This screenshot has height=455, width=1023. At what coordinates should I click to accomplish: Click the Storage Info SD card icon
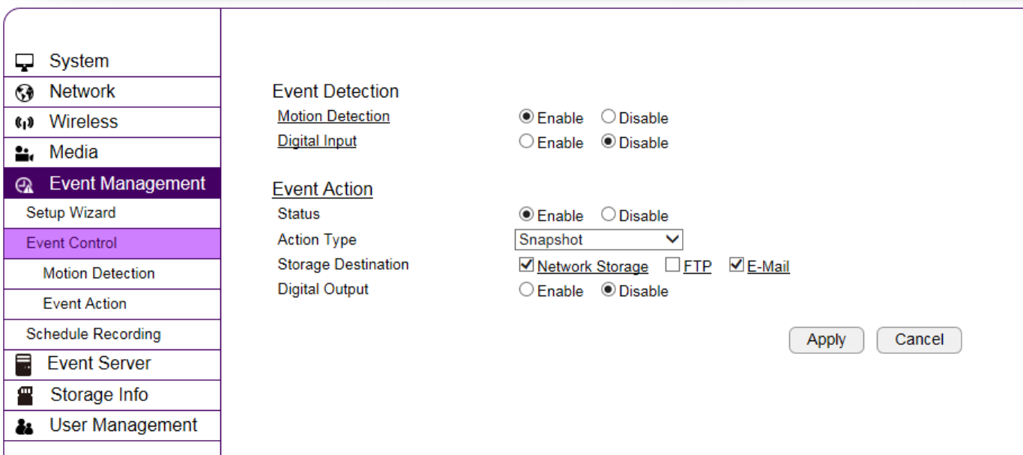pos(25,396)
